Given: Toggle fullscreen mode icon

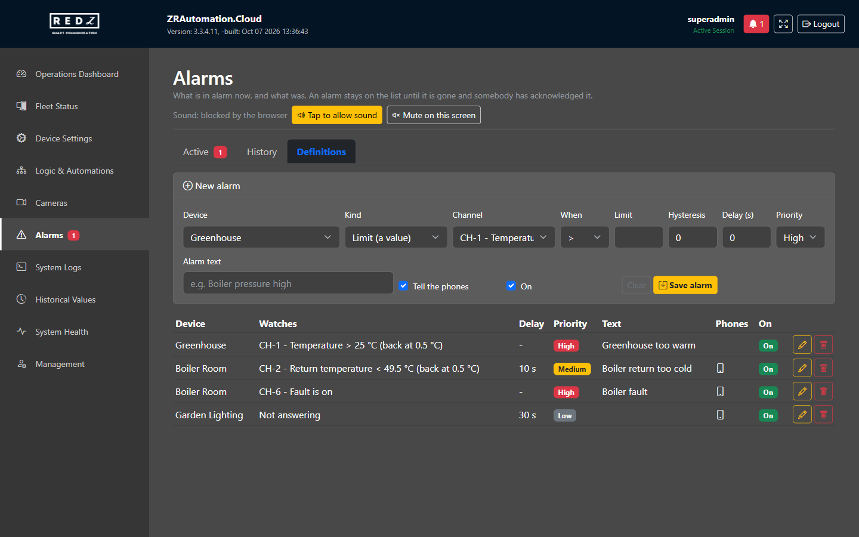Looking at the screenshot, I should click(x=783, y=24).
